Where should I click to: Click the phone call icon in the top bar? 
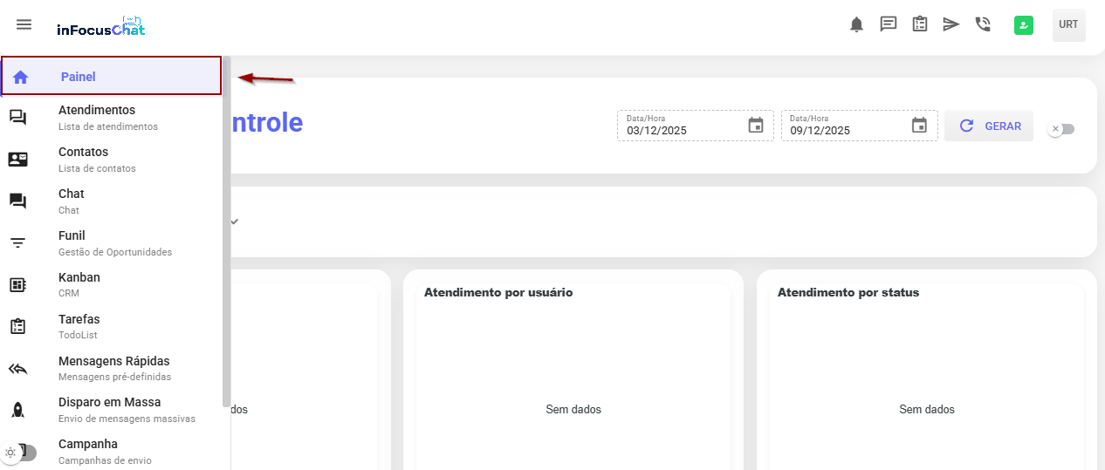(983, 24)
